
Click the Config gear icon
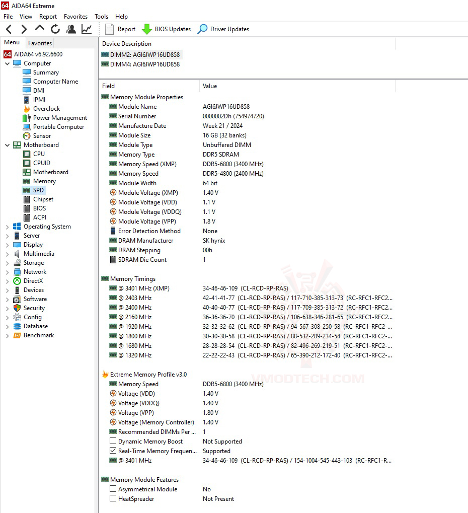point(17,317)
